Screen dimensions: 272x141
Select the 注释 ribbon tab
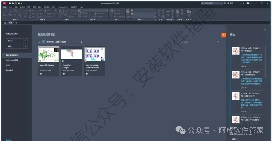click(x=16, y=7)
